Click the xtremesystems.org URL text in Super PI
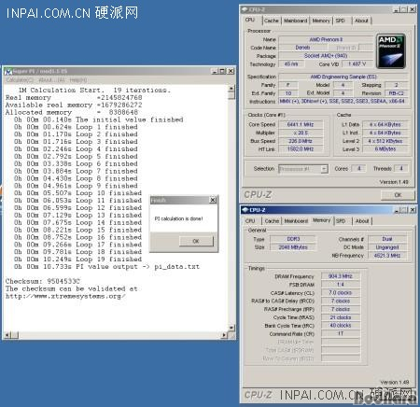This screenshot has width=420, height=407. 65,296
